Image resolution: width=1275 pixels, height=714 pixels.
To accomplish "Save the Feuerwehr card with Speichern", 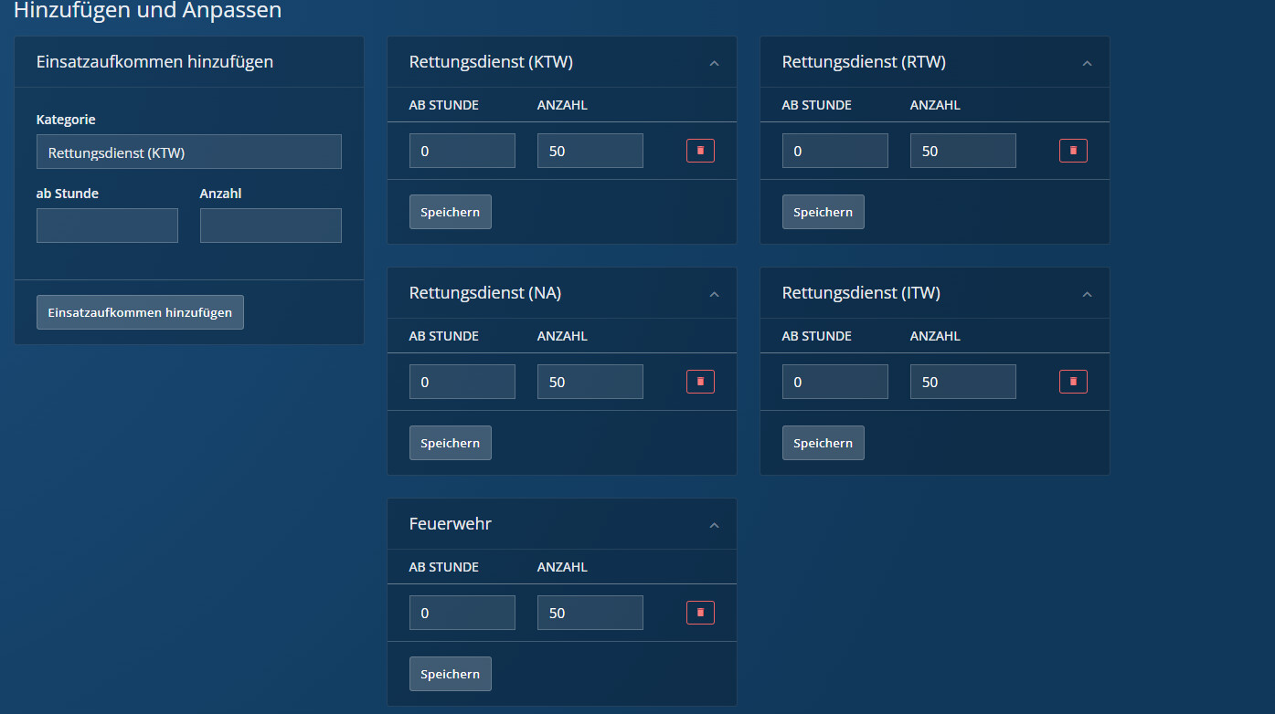I will [450, 674].
